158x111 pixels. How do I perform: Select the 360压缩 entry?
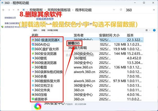pyautogui.click(x=41, y=95)
